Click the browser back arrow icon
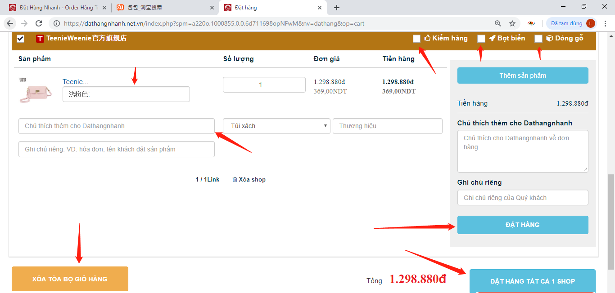The width and height of the screenshot is (615, 293). (10, 23)
